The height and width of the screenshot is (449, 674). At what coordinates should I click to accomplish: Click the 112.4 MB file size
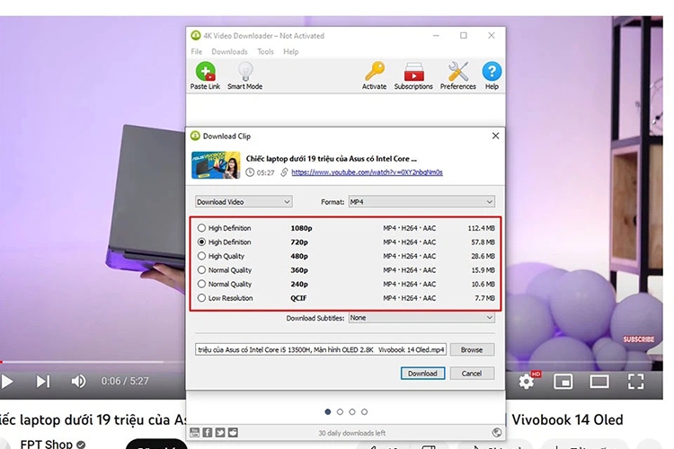pyautogui.click(x=481, y=228)
